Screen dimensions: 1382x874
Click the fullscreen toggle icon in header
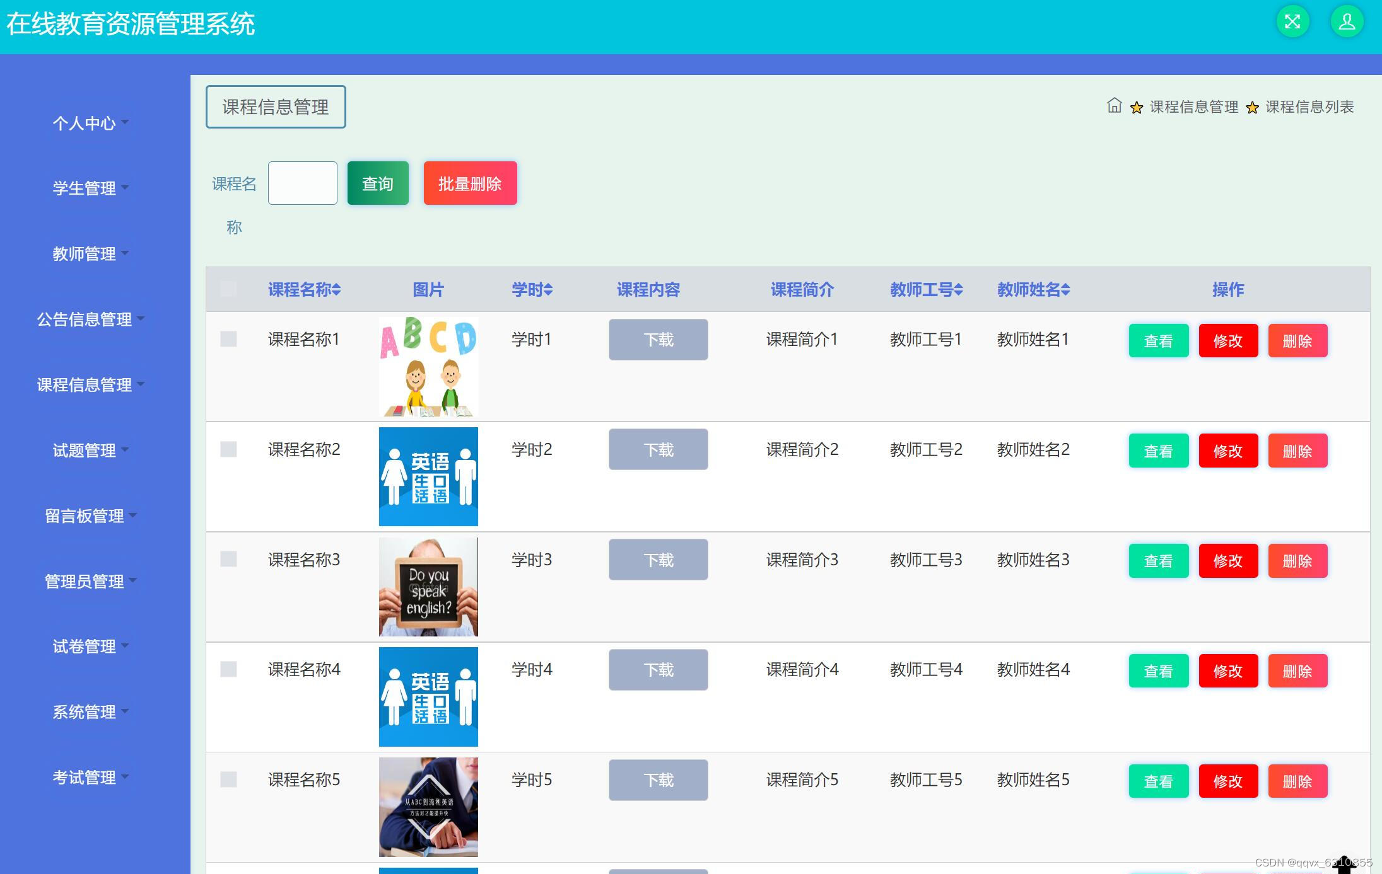(1292, 22)
